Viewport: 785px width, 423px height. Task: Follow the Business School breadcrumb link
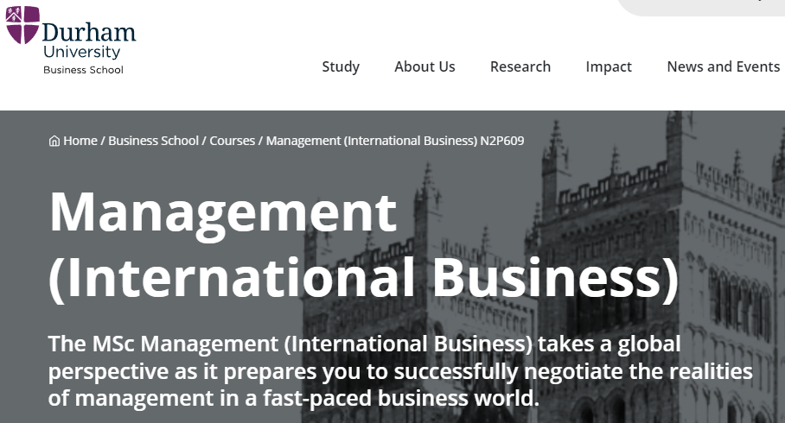153,141
